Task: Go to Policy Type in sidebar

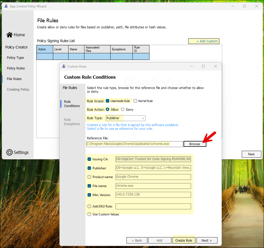Action: pyautogui.click(x=15, y=57)
